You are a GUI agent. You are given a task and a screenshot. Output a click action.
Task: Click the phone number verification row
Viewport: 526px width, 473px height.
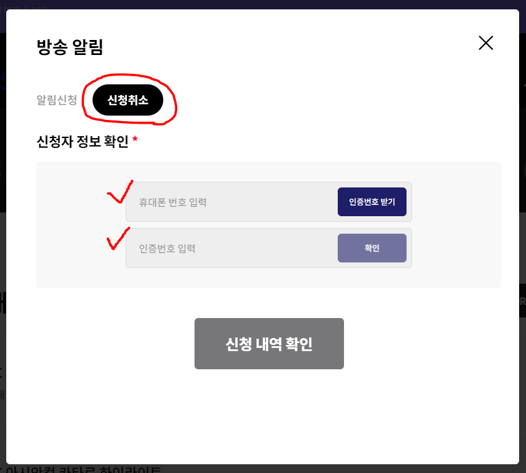coord(268,201)
